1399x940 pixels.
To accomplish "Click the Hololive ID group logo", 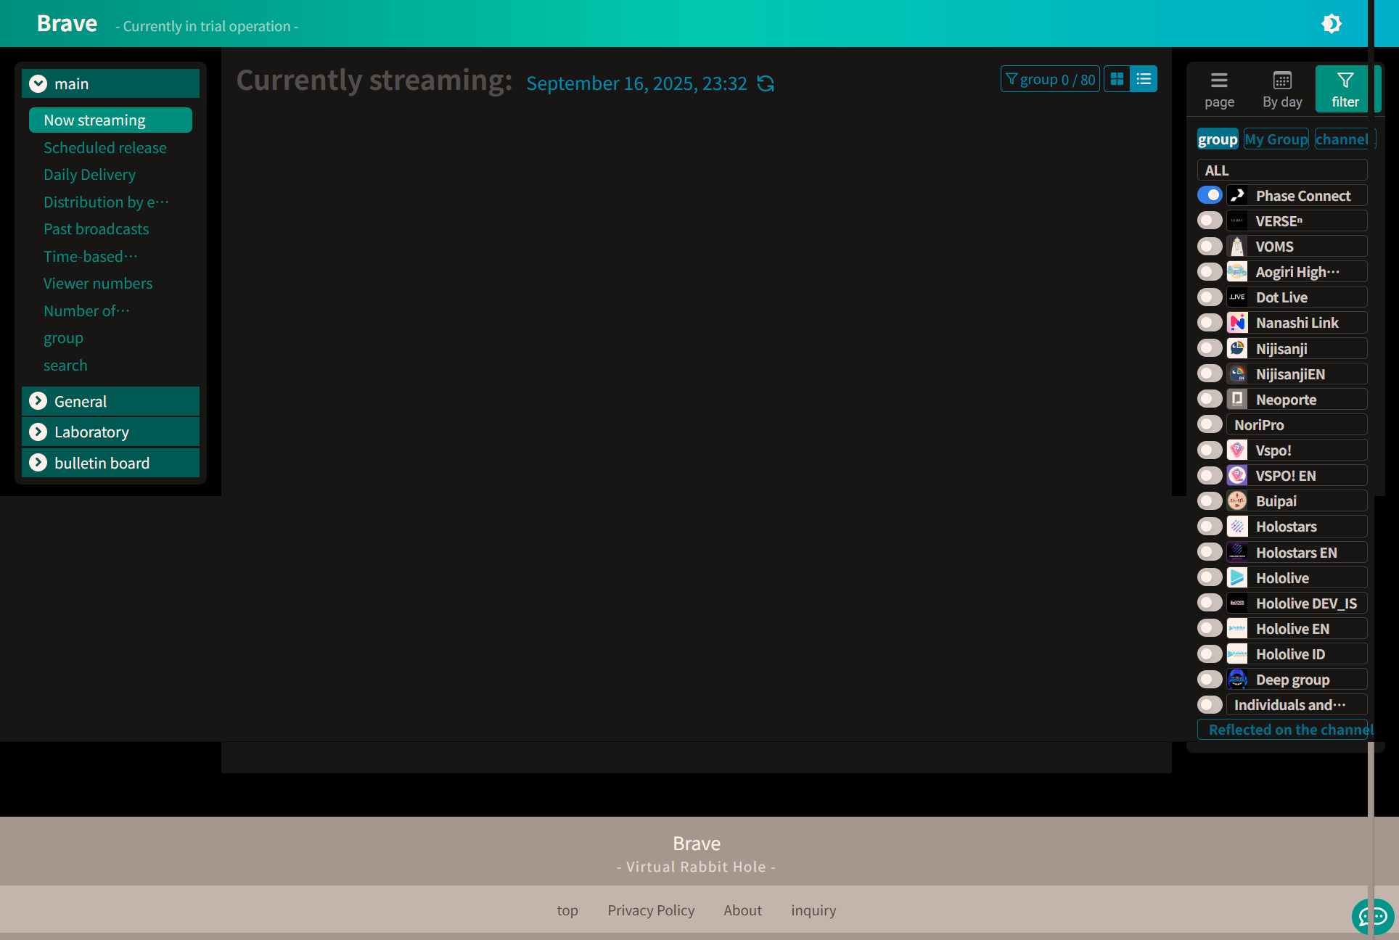I will 1237,654.
